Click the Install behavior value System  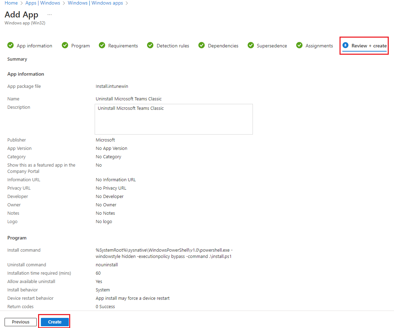103,290
